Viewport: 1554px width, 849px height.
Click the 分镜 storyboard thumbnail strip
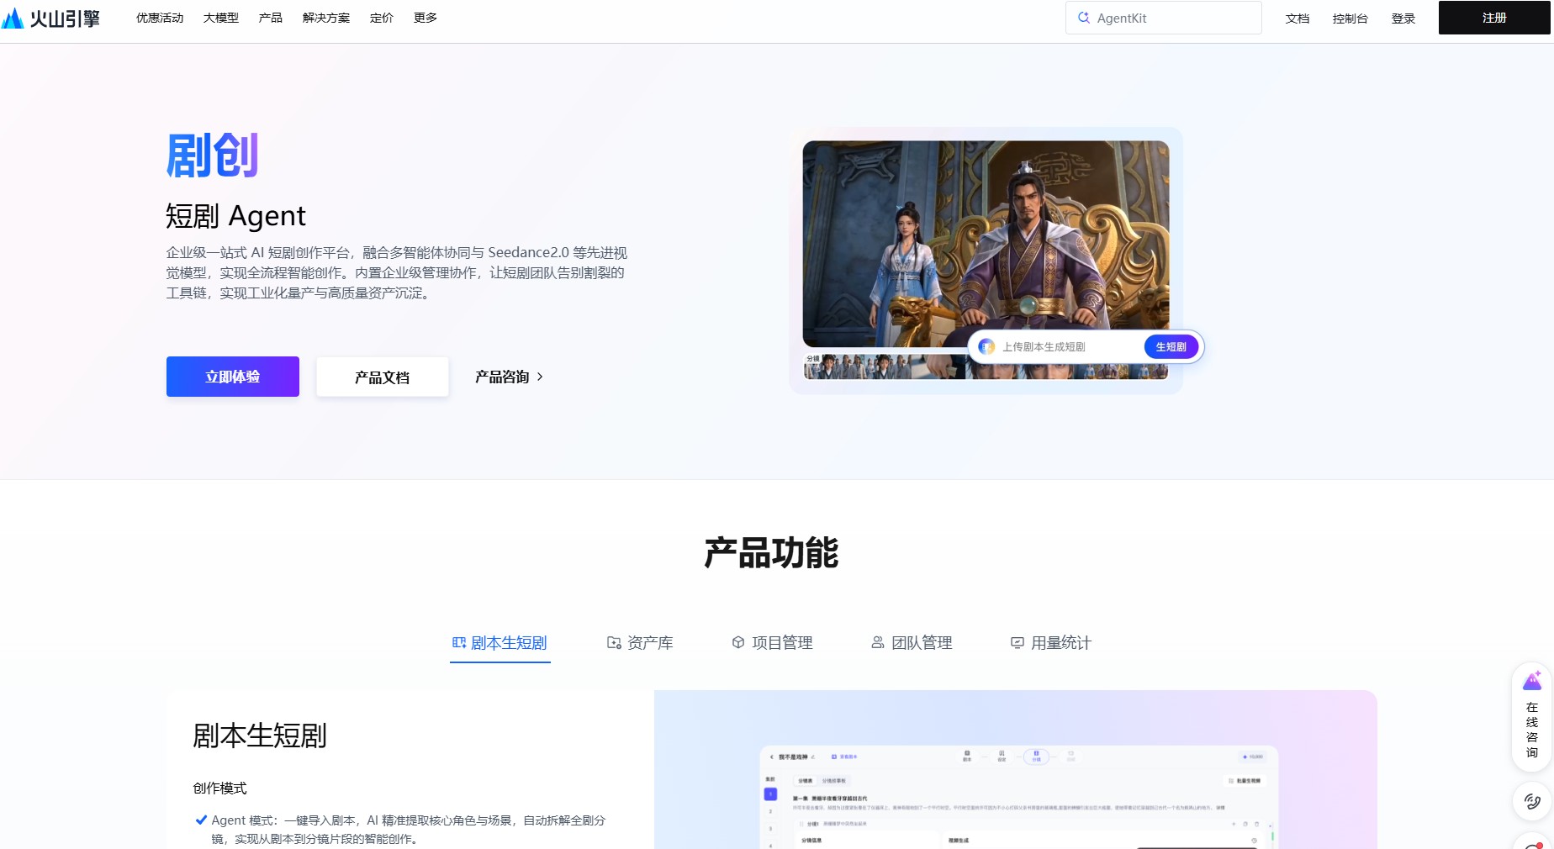tap(986, 366)
